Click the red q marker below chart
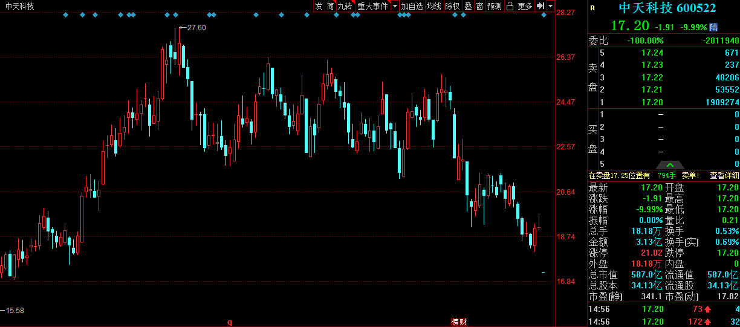This screenshot has width=740, height=327. (x=229, y=322)
